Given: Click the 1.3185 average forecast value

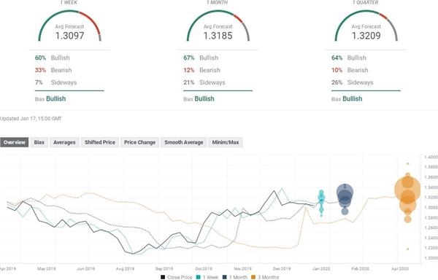Looking at the screenshot, I should 218,36.
